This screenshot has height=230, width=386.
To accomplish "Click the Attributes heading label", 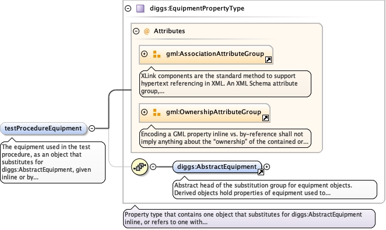I will (169, 31).
